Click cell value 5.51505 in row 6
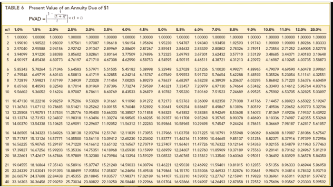Image resolution: width=333 pixels, height=187 pixels. pos(110,69)
